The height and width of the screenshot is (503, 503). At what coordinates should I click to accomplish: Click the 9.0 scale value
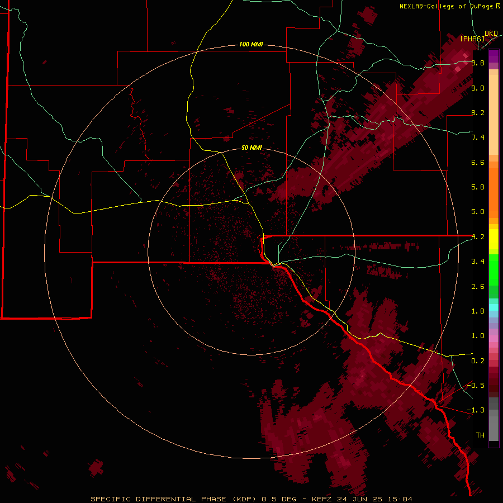pyautogui.click(x=478, y=88)
